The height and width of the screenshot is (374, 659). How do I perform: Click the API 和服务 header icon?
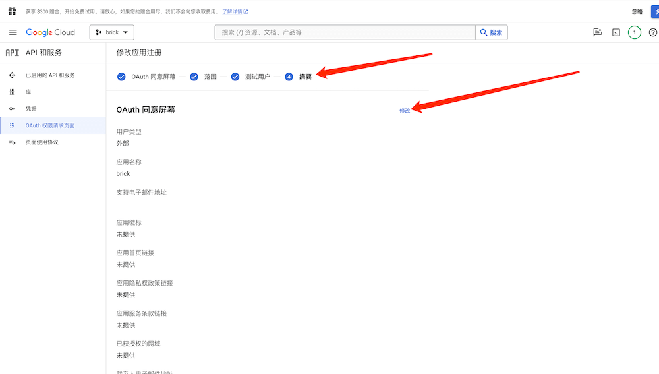click(x=12, y=53)
